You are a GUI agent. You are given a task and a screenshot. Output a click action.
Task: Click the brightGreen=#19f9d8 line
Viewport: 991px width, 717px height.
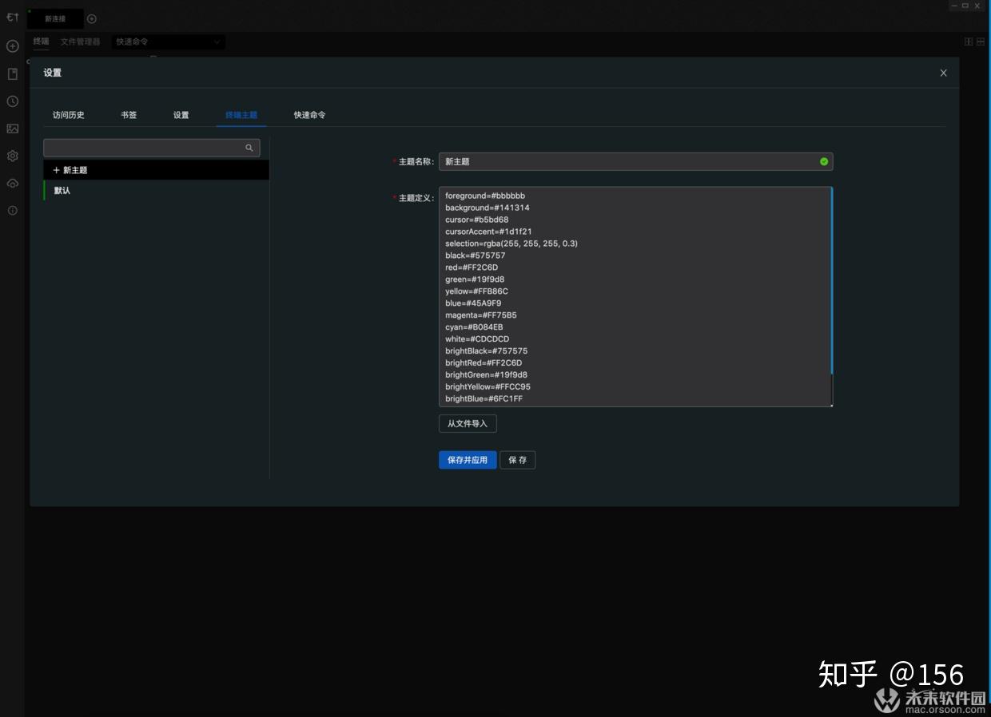coord(487,375)
